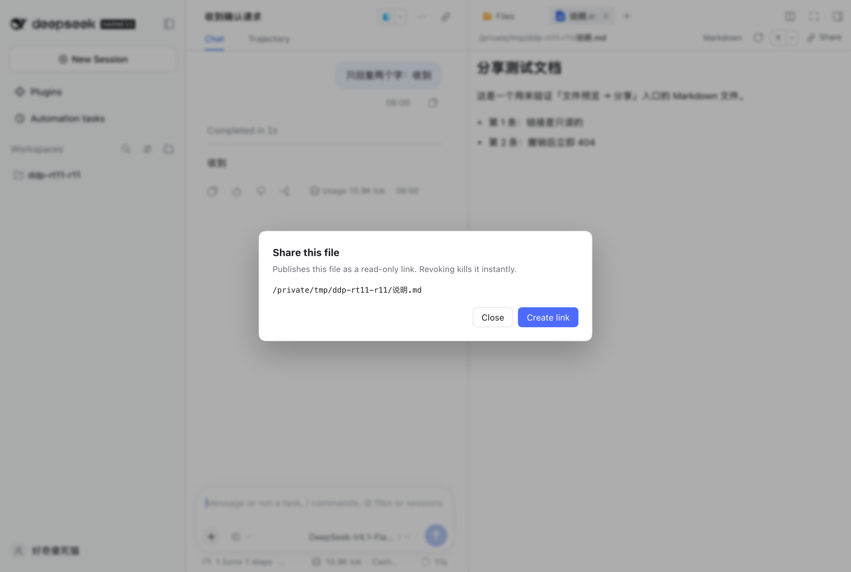The height and width of the screenshot is (572, 851).
Task: Open the DeepSeek-V4.1 model dropdown
Action: coord(359,537)
